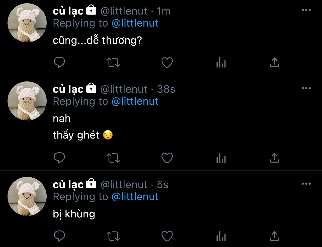The height and width of the screenshot is (247, 322).
Task: Share the "cũng...dễ thương?" tweet
Action: point(274,63)
